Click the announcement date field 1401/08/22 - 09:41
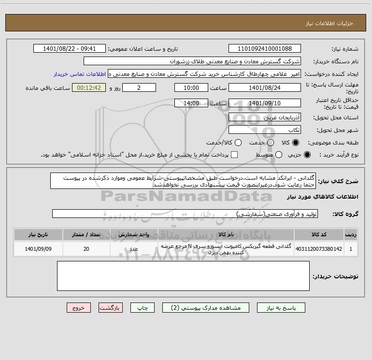The image size is (372, 360). [x=69, y=48]
